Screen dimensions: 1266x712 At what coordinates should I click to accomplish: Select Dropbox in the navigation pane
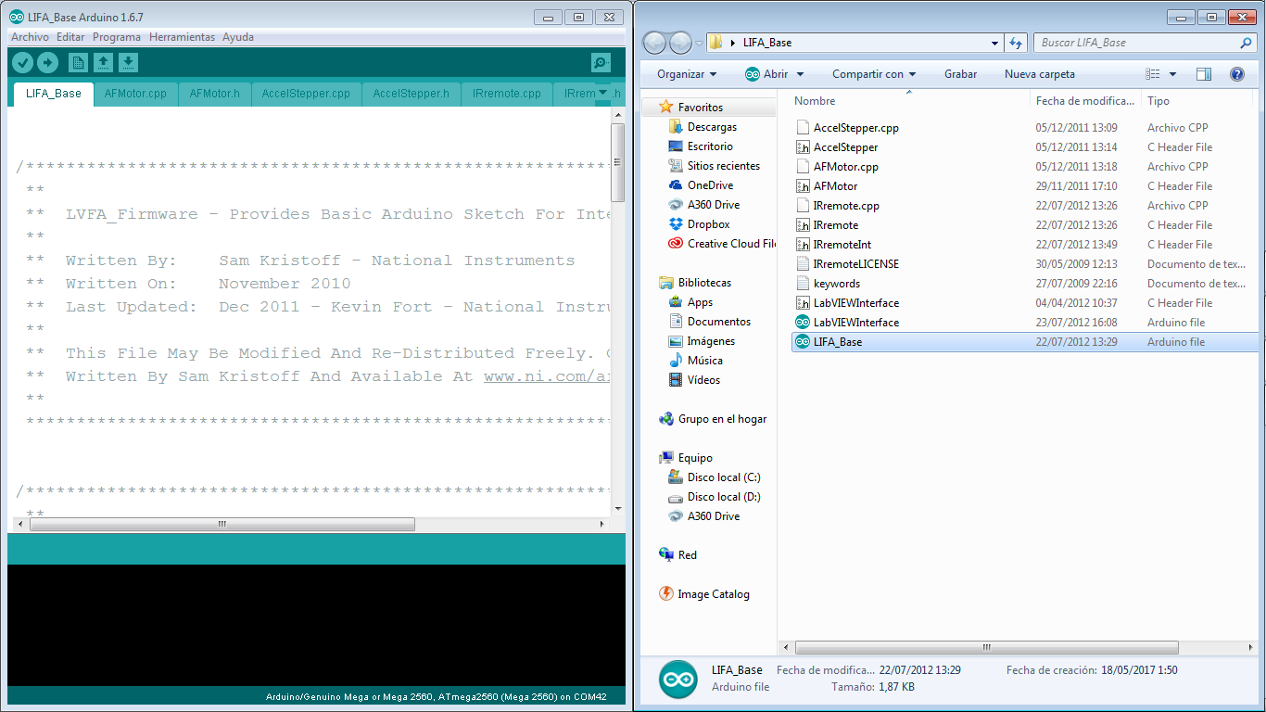tap(708, 224)
